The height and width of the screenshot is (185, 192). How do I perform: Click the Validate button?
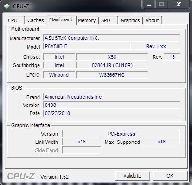[133, 176]
